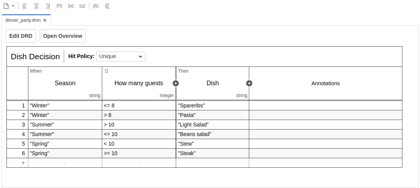Click the align elements top icon
The height and width of the screenshot is (188, 420).
point(59,6)
